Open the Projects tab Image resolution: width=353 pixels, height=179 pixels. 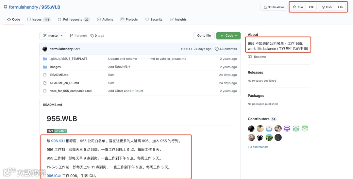(129, 20)
